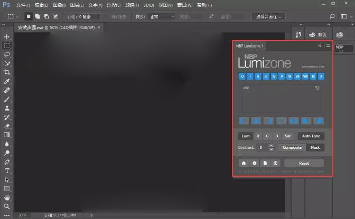
Task: Open the 图层 Layer menu
Action: click(x=77, y=5)
